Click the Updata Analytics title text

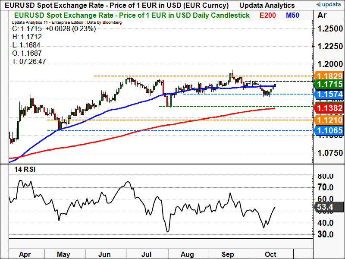tap(267, 5)
